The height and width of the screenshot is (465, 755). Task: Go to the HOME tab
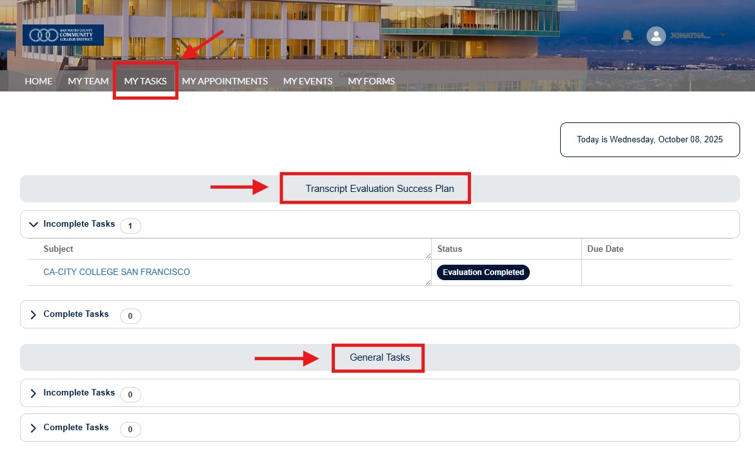[x=39, y=81]
